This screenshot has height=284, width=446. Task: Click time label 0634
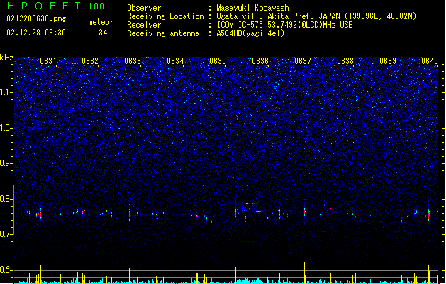pyautogui.click(x=175, y=61)
